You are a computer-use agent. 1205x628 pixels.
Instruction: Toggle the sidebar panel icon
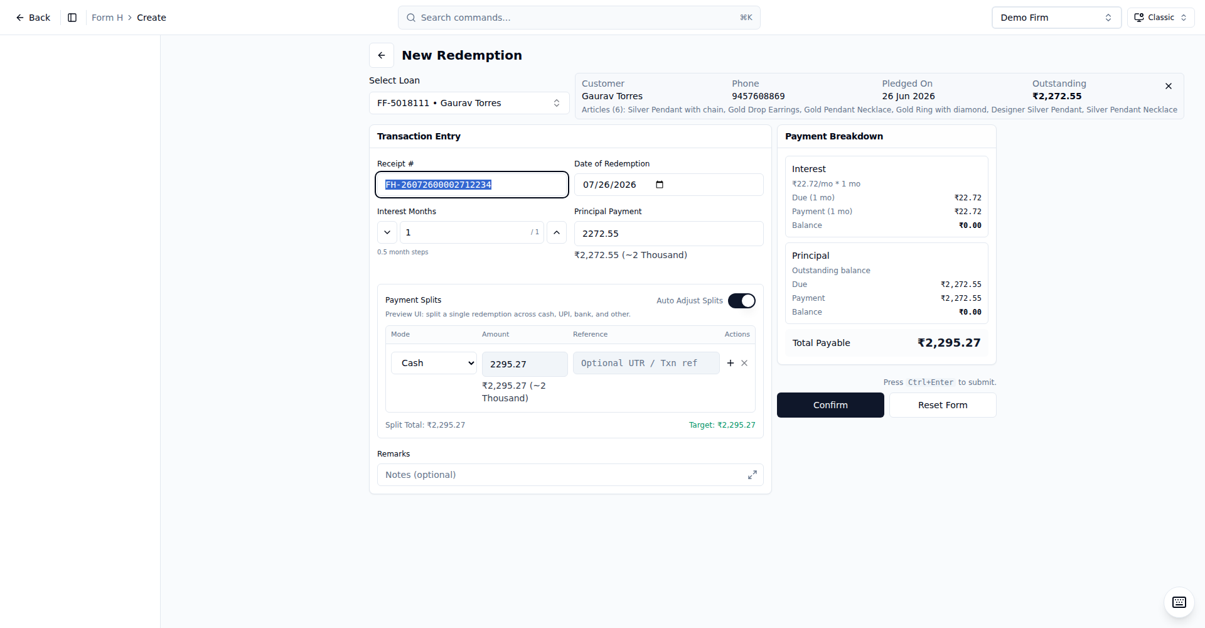pyautogui.click(x=72, y=18)
